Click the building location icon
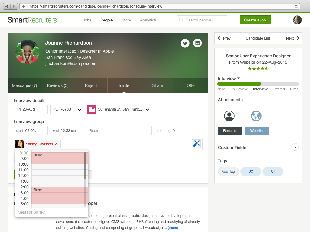This screenshot has width=310, height=232. (x=92, y=109)
